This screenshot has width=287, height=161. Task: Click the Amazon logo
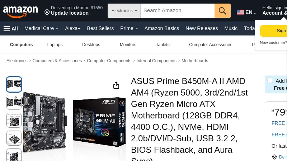[20, 11]
